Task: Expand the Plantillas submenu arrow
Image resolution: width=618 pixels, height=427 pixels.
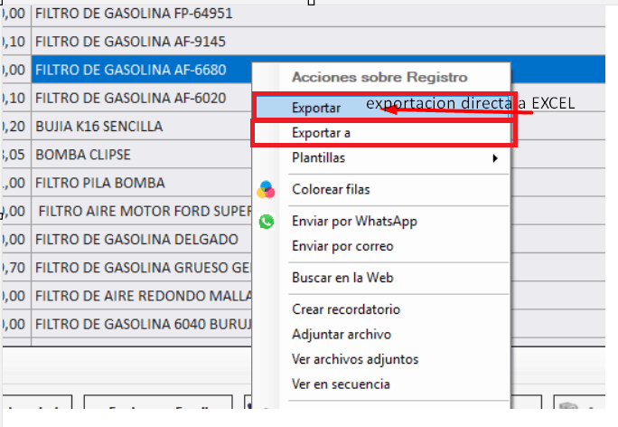Action: (x=494, y=158)
